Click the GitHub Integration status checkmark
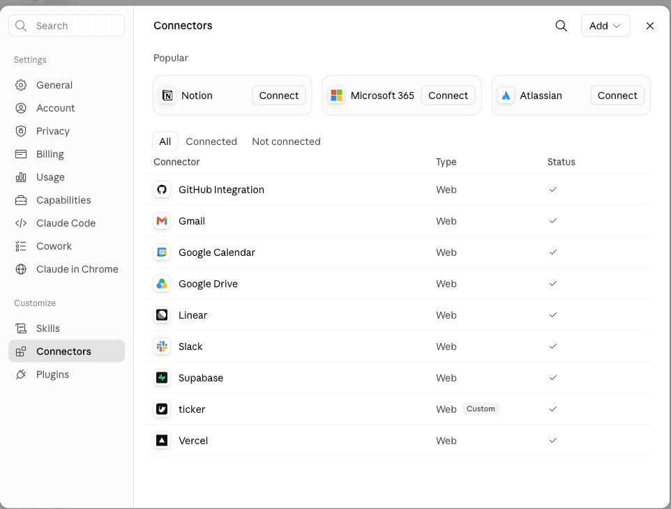The width and height of the screenshot is (671, 509). (x=553, y=189)
